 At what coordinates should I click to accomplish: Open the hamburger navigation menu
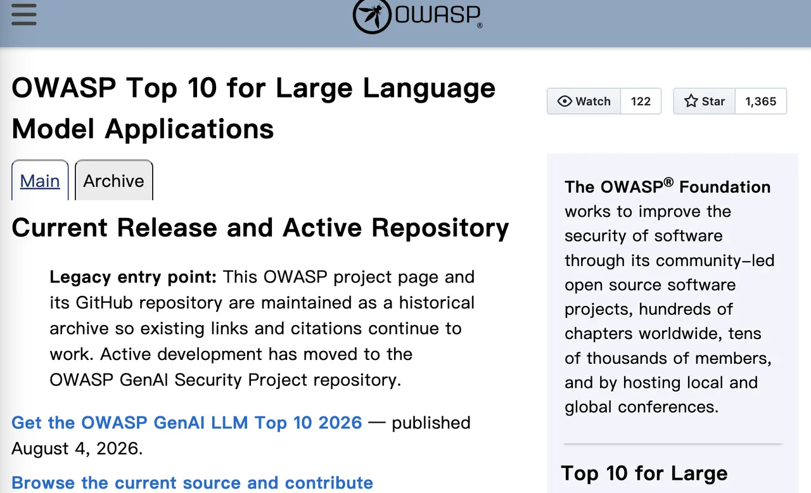coord(24,14)
